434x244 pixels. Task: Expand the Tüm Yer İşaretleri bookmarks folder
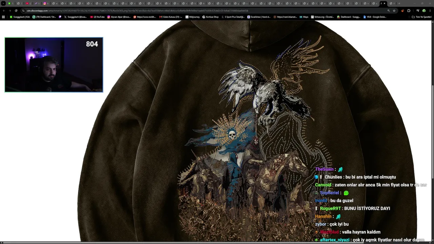tap(421, 17)
